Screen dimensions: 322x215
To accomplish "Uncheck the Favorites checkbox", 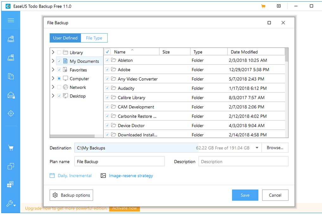I will pos(59,70).
